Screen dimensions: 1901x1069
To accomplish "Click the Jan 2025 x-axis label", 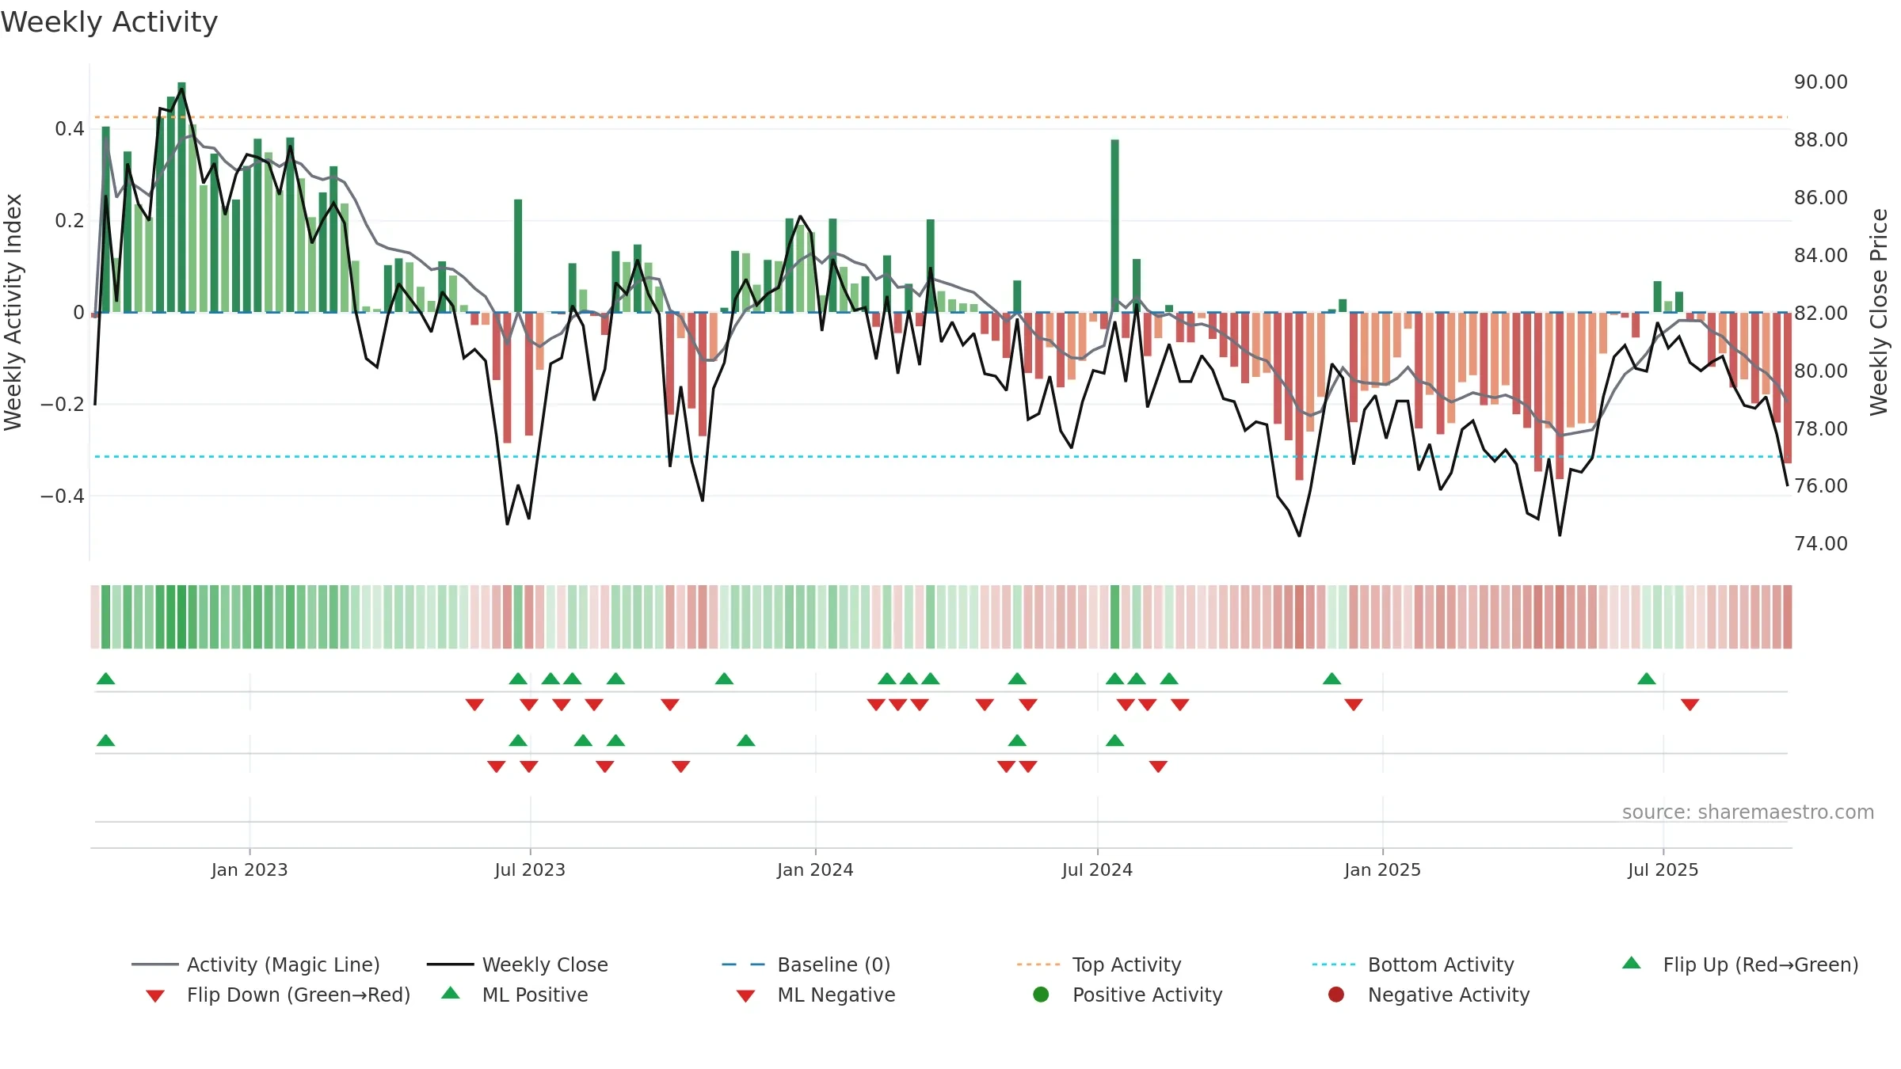I will [1382, 869].
